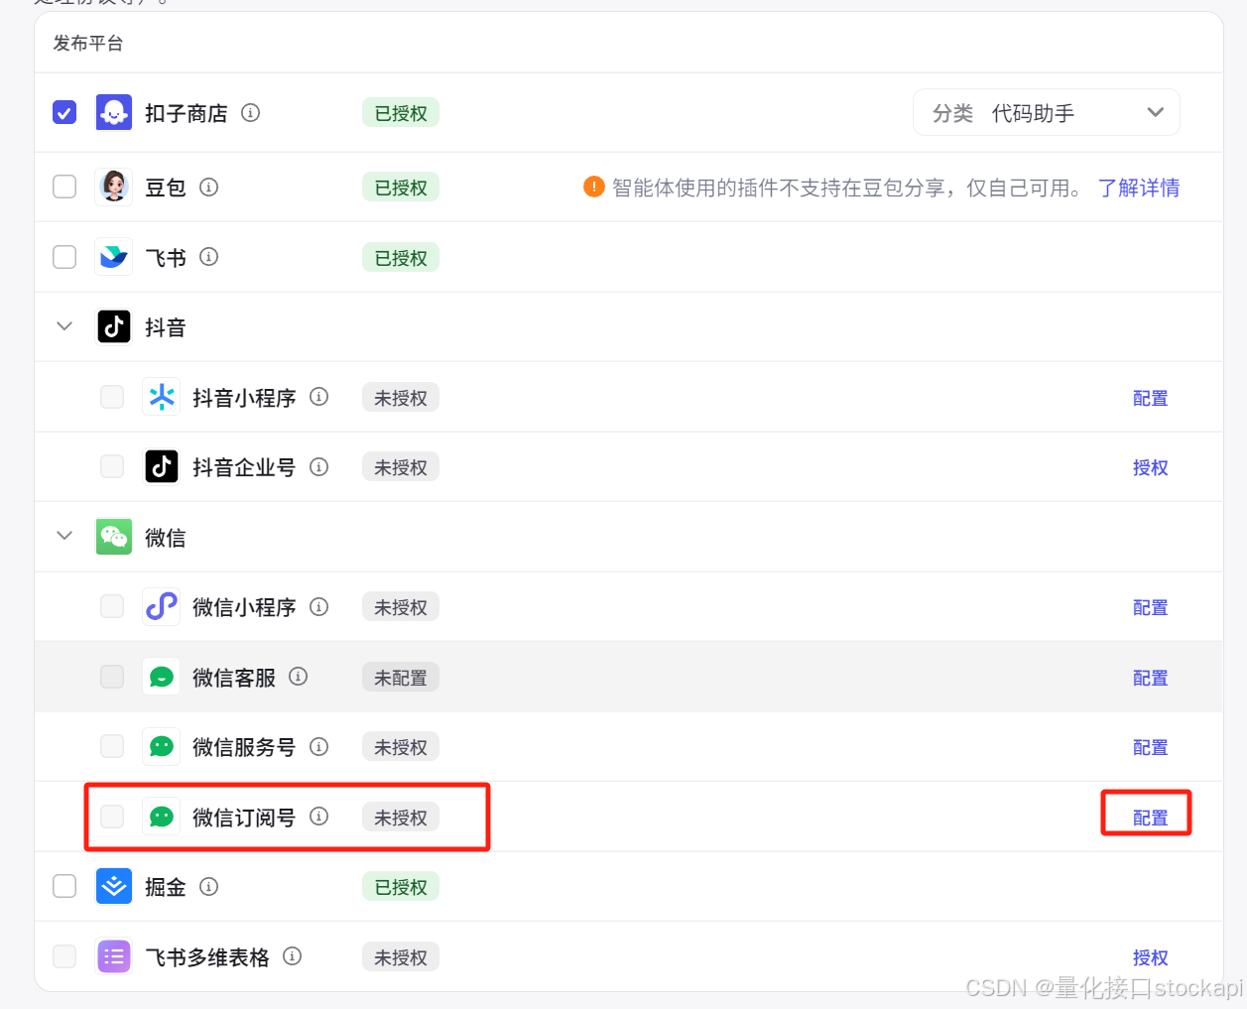Click the 微信客服 icon
1247x1009 pixels.
[x=162, y=677]
